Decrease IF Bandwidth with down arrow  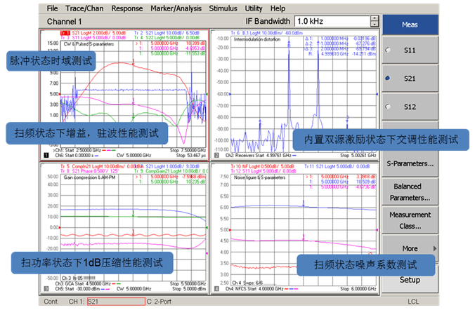tap(375, 24)
